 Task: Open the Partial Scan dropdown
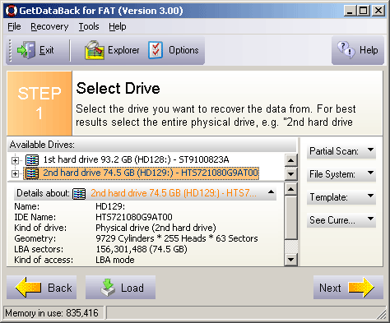coord(341,151)
